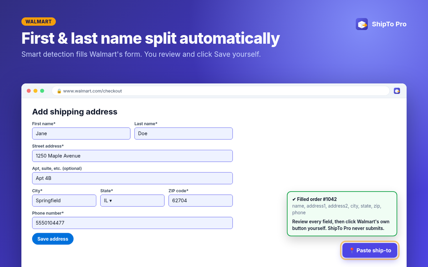Click the 'First & last name split automatically' headline
The height and width of the screenshot is (267, 428).
point(151,38)
